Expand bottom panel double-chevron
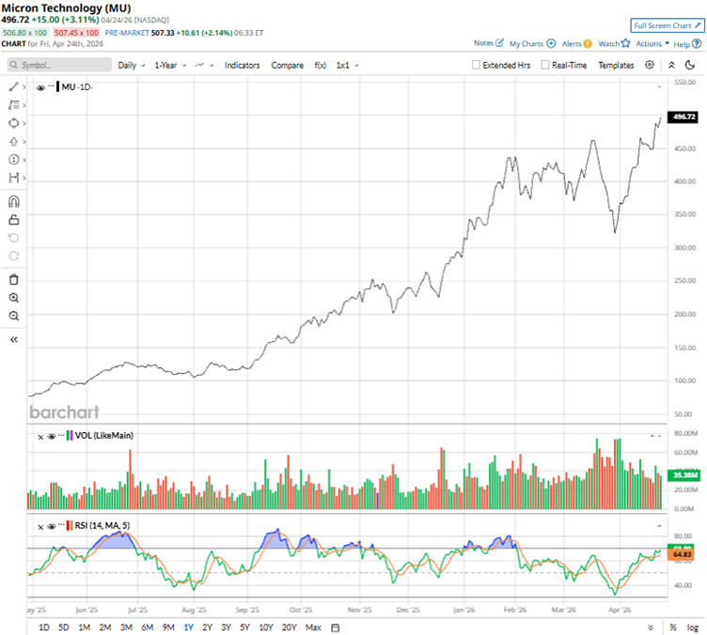This screenshot has height=635, width=707. coord(651,627)
